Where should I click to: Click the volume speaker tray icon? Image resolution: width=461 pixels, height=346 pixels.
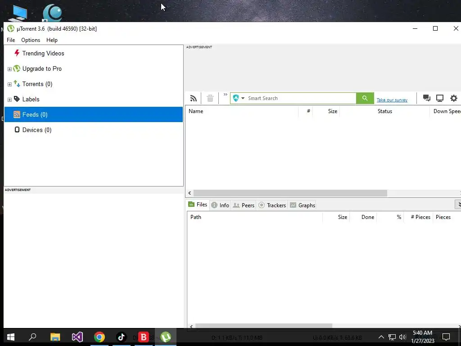tap(402, 337)
